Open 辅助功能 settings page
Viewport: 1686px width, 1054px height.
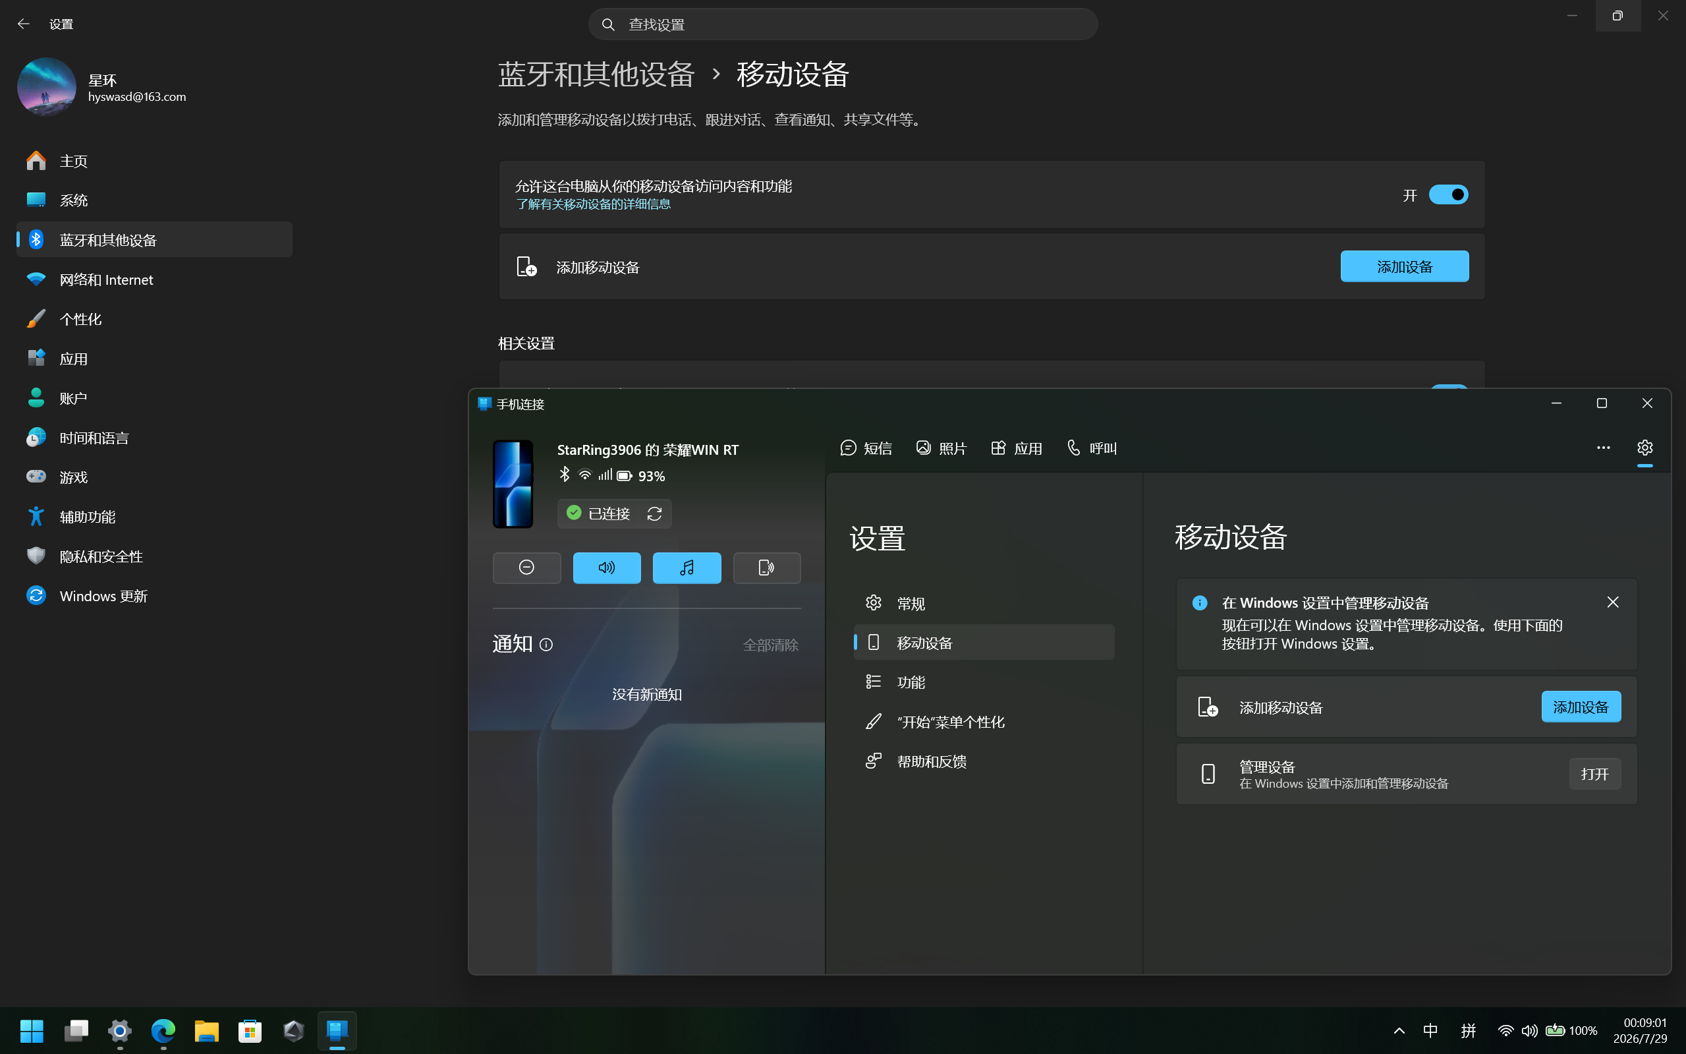154,517
